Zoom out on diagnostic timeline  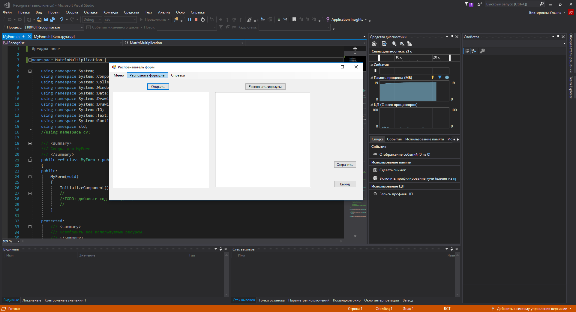click(x=402, y=44)
